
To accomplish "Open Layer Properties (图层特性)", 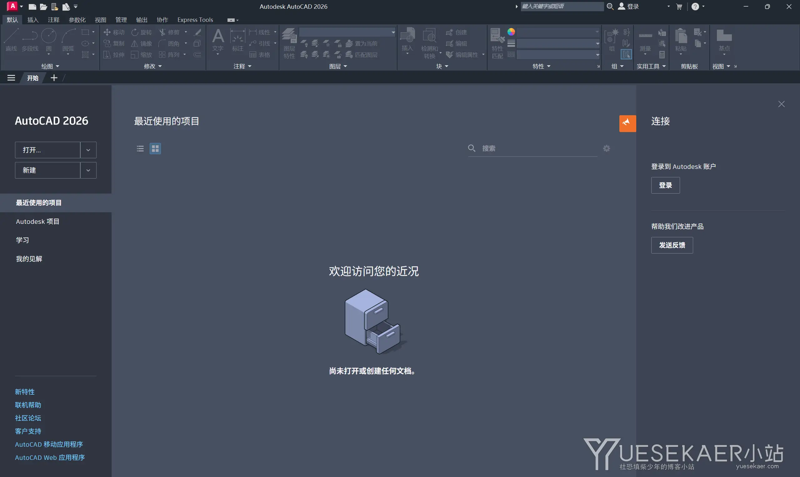I will click(289, 43).
